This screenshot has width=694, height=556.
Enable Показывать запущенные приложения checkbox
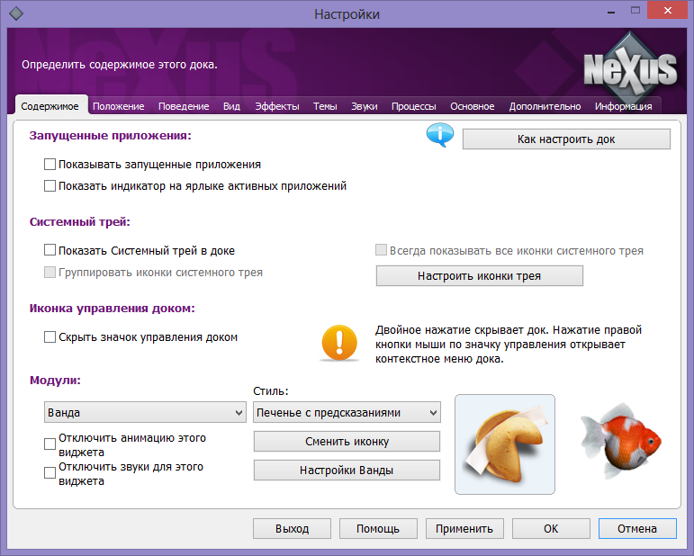pos(50,165)
